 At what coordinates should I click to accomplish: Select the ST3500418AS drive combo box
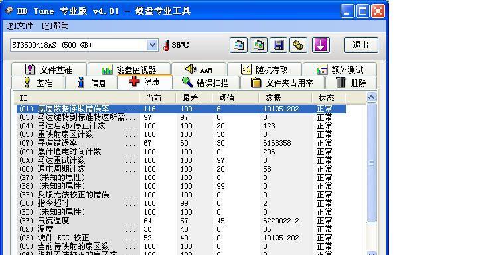click(84, 45)
